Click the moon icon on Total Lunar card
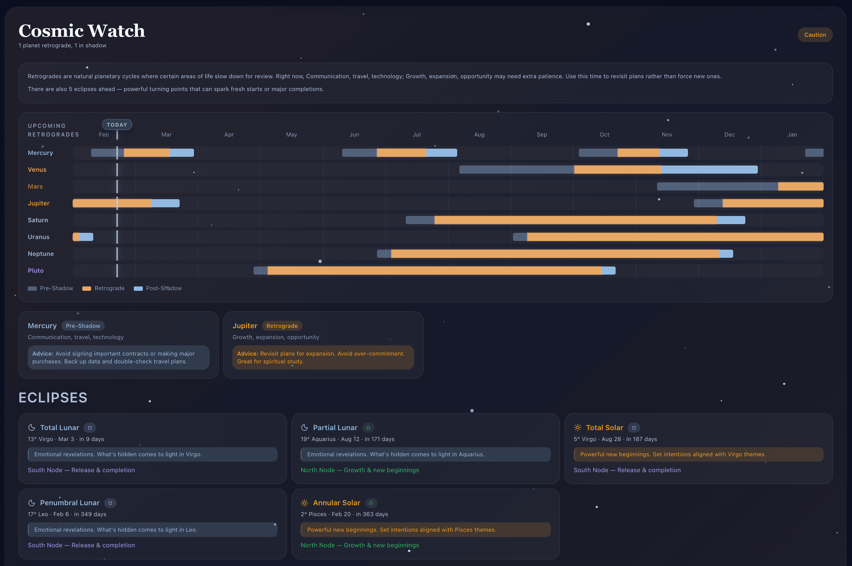This screenshot has width=852, height=566. (x=32, y=427)
